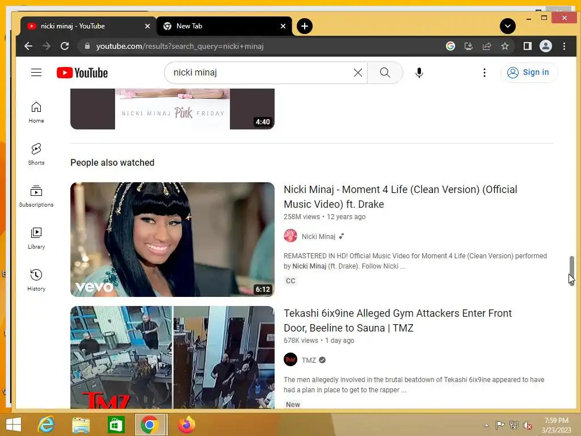
Task: Open the Windows Start button
Action: tap(14, 425)
